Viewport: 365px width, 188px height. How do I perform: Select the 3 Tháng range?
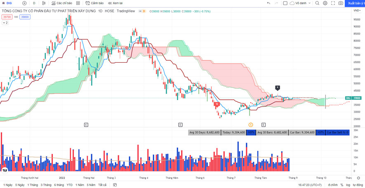click(x=46, y=185)
